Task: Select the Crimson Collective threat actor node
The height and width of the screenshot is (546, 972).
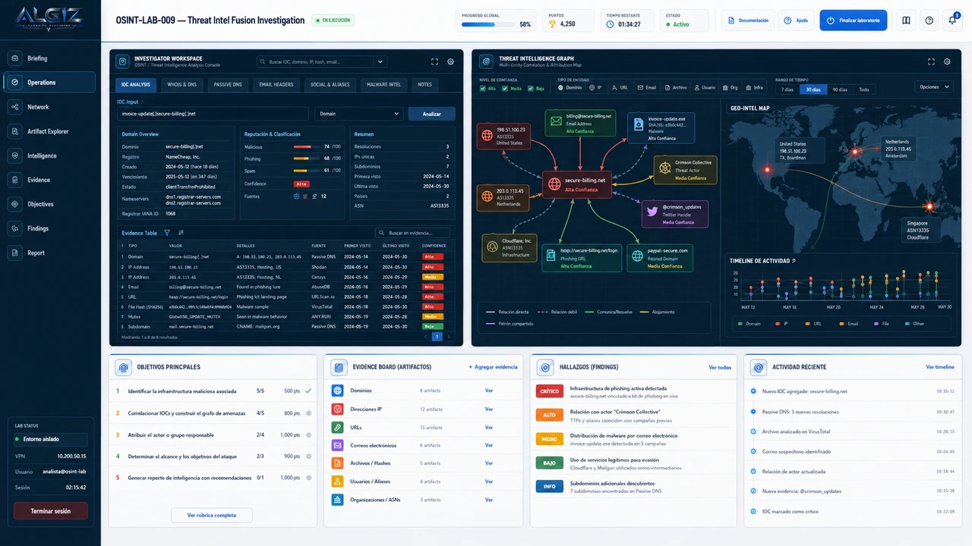Action: click(x=685, y=170)
